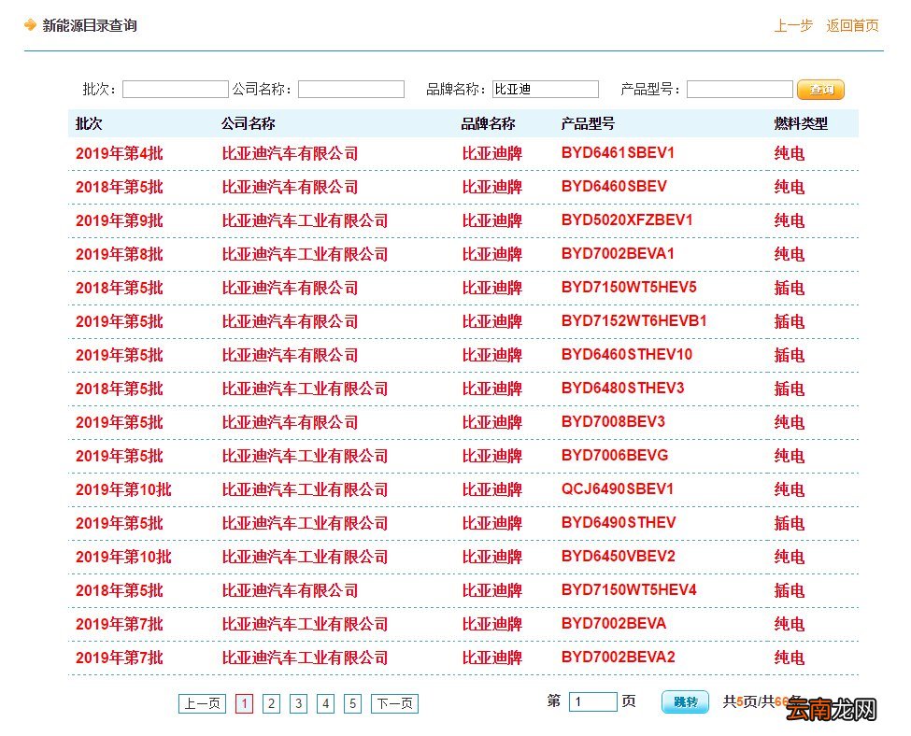Open product BYD7152WT6HEVB1
Image resolution: width=911 pixels, height=736 pixels.
coord(633,321)
